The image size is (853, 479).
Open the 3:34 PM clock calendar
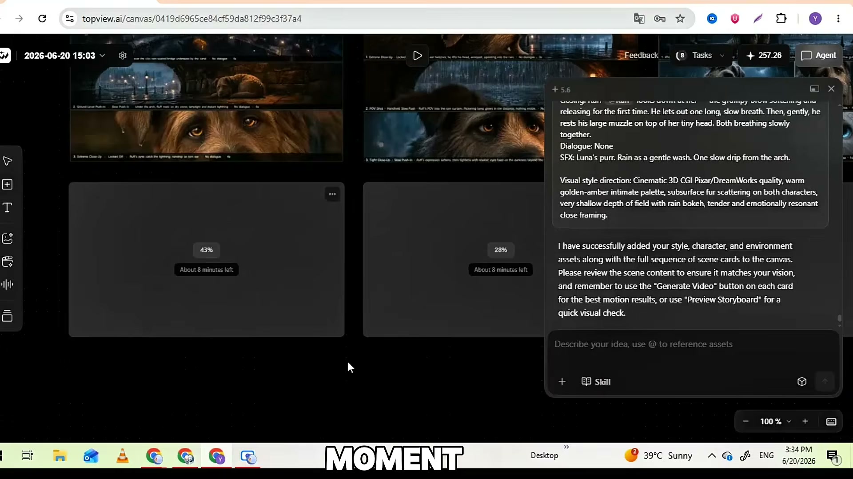pos(799,455)
